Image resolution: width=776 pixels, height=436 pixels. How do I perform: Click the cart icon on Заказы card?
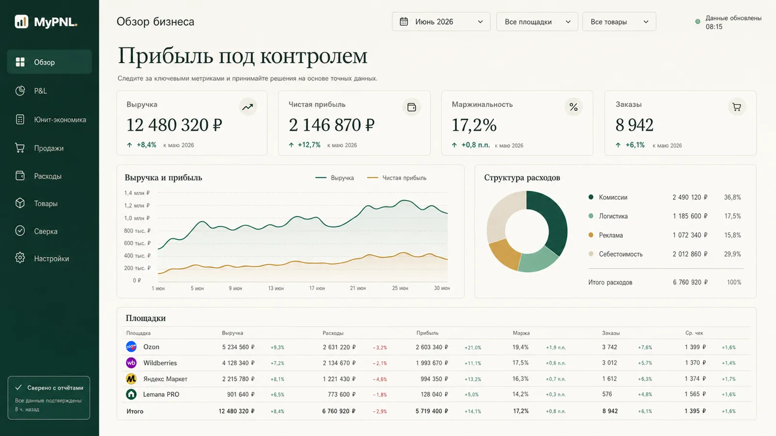point(737,107)
